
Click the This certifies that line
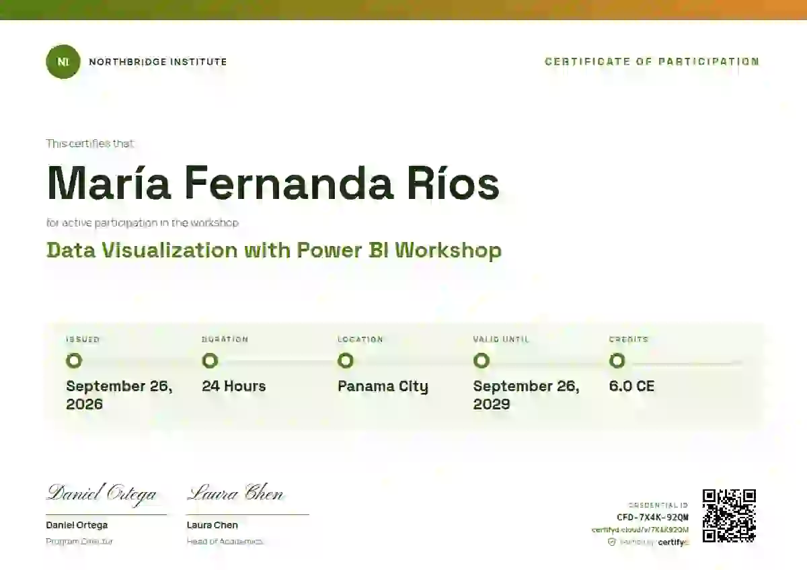click(x=90, y=143)
